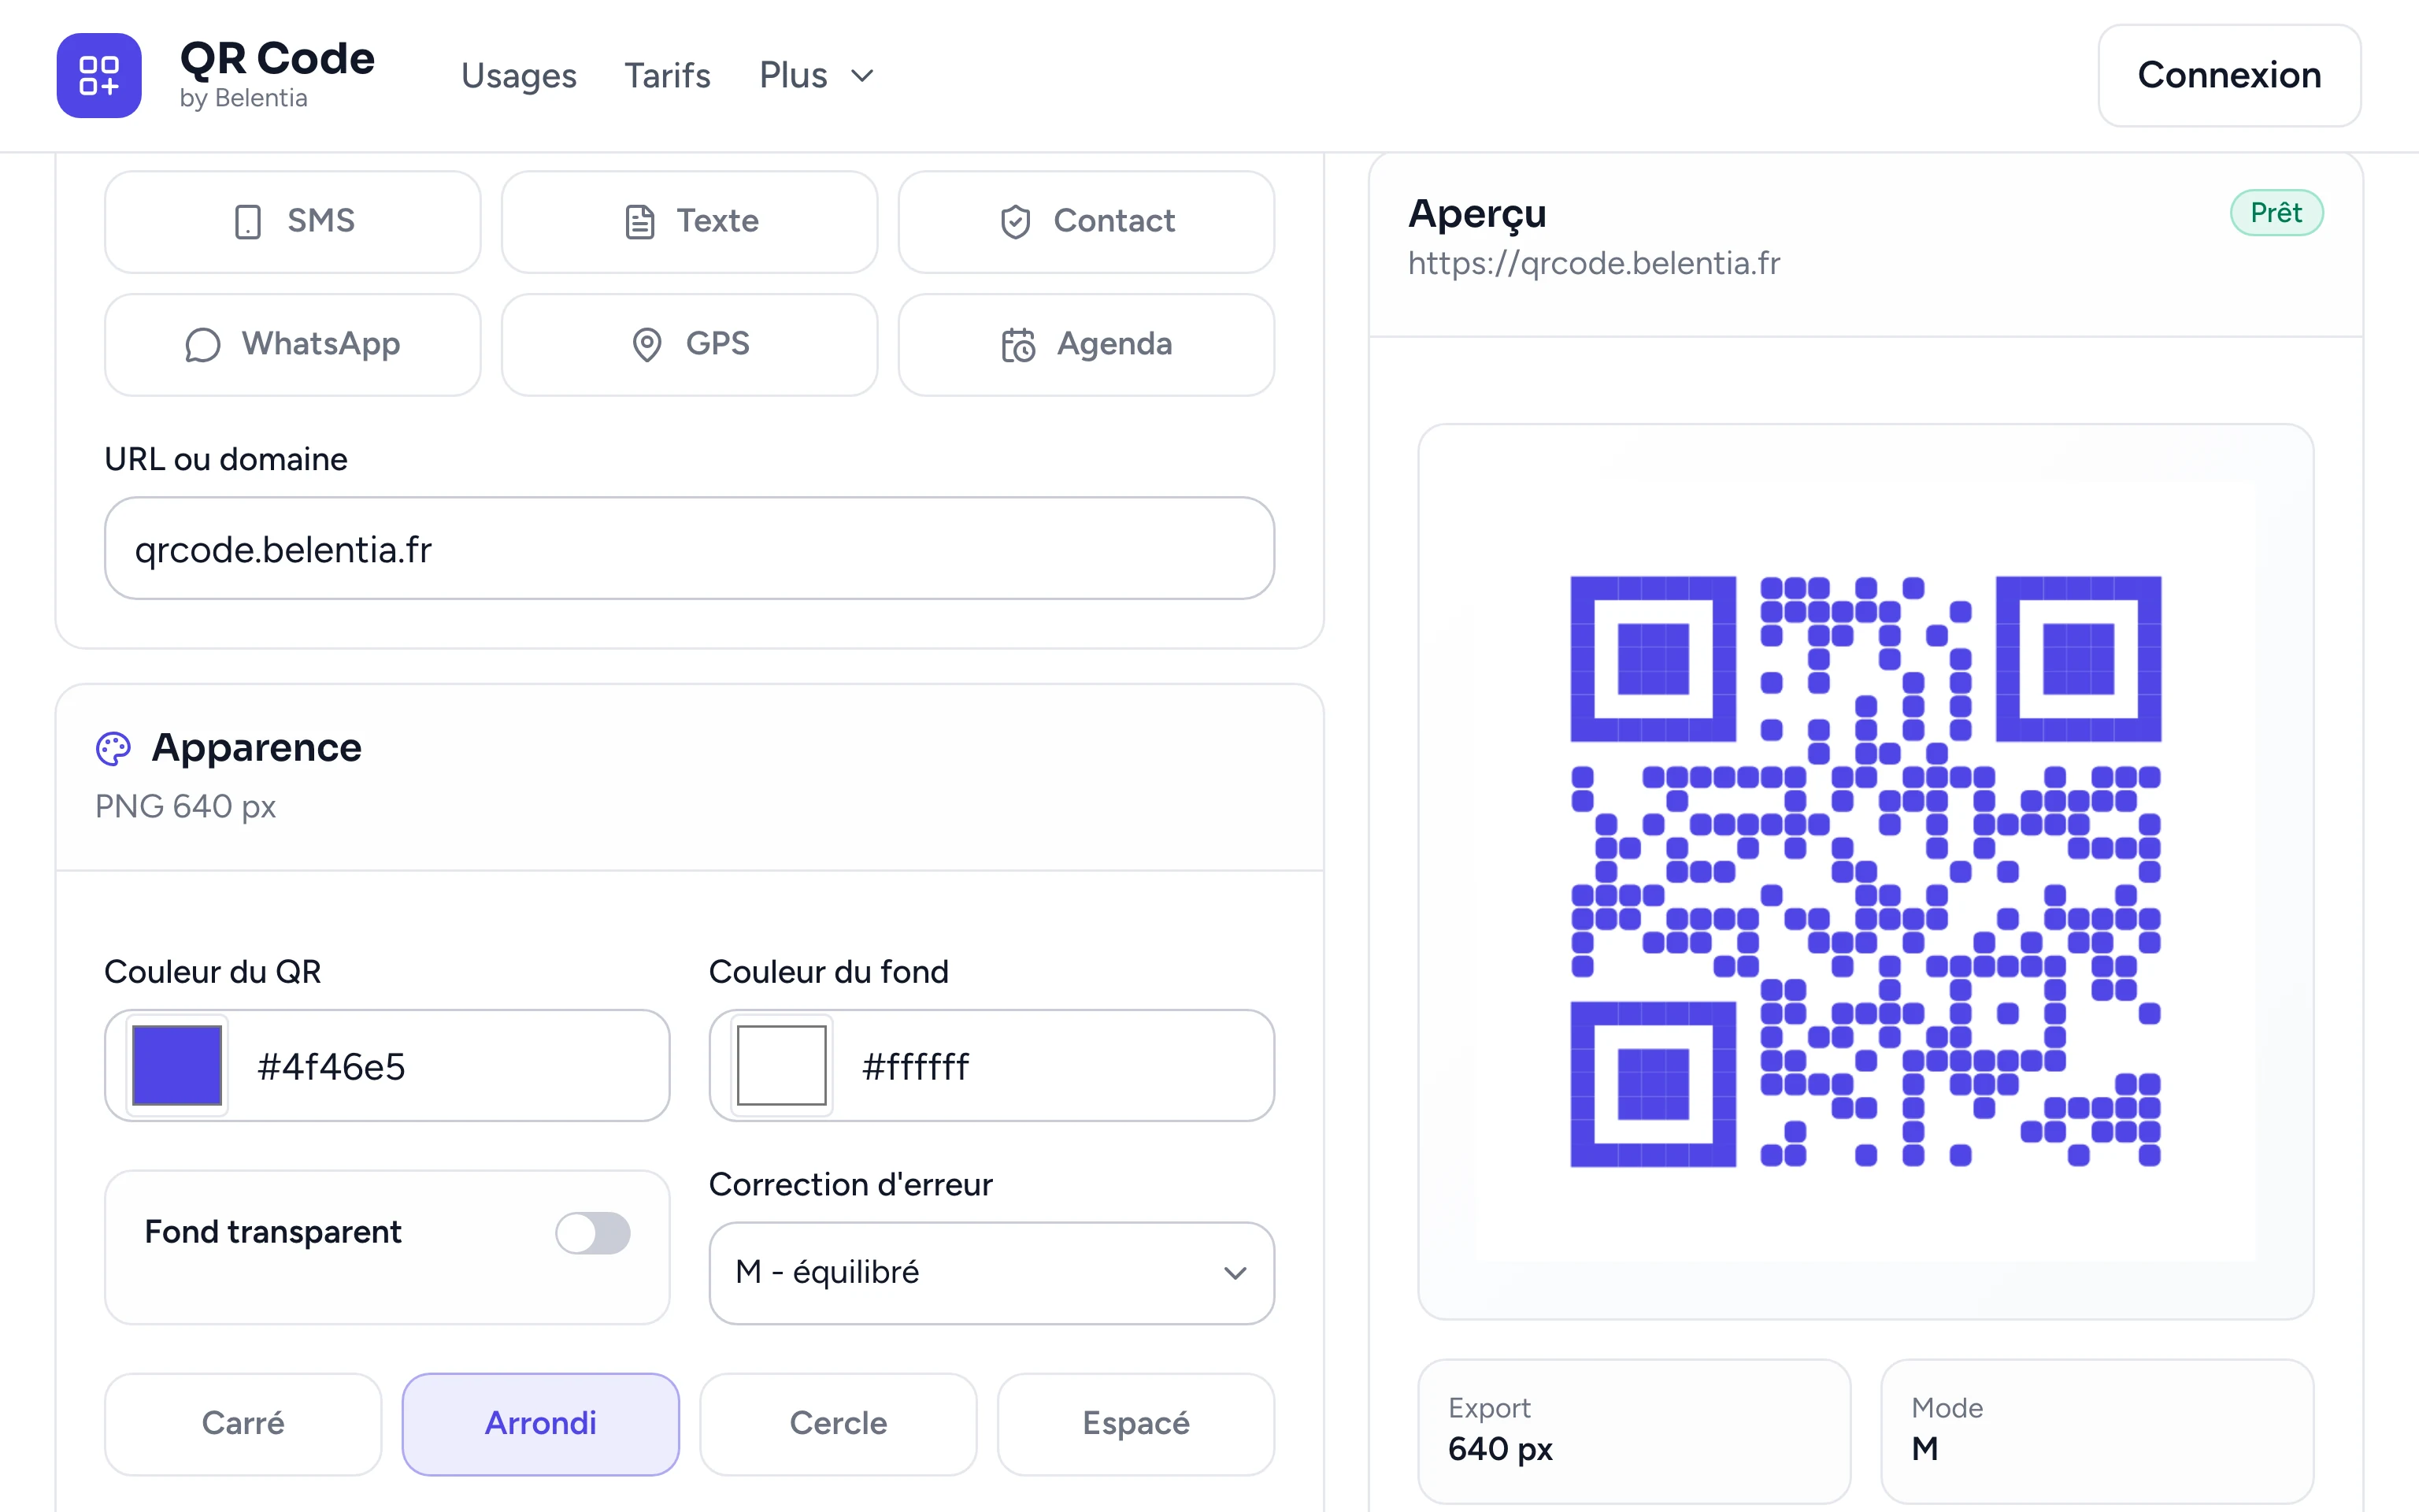
Task: Click the QR code preview image
Action: coord(1866,871)
